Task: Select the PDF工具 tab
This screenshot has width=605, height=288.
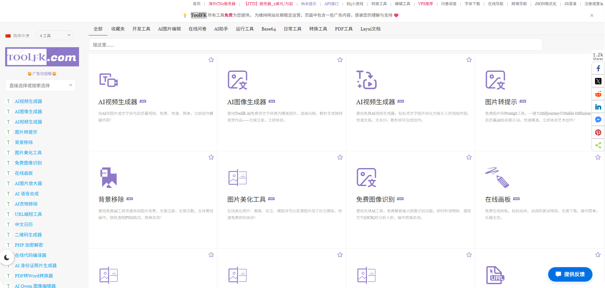Action: (x=344, y=29)
